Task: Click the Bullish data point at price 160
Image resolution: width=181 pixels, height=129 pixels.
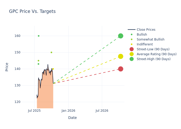Action: 39,36
